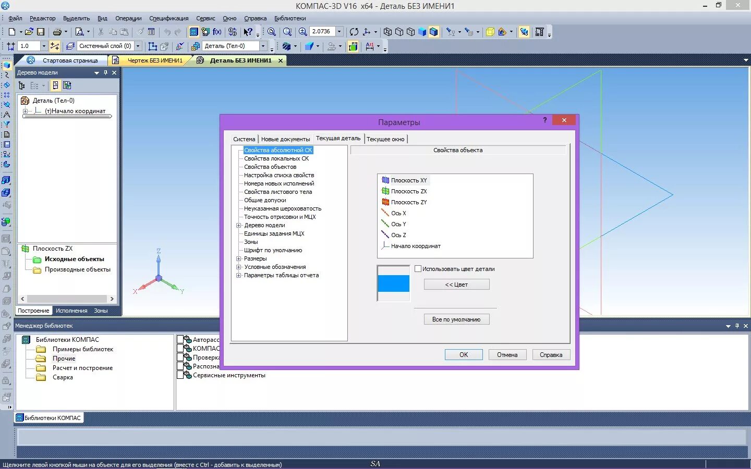Viewport: 751px width, 469px height.
Task: Click the Библиотеки КОМПАС bottom tab
Action: click(x=49, y=417)
